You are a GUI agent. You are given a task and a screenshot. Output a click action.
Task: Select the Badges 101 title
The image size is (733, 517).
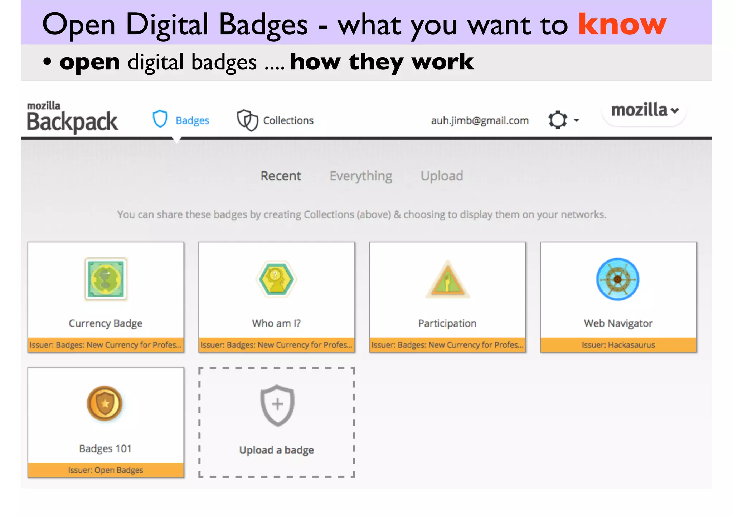click(105, 449)
